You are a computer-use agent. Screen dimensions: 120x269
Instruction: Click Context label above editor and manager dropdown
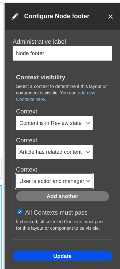[x=26, y=169]
